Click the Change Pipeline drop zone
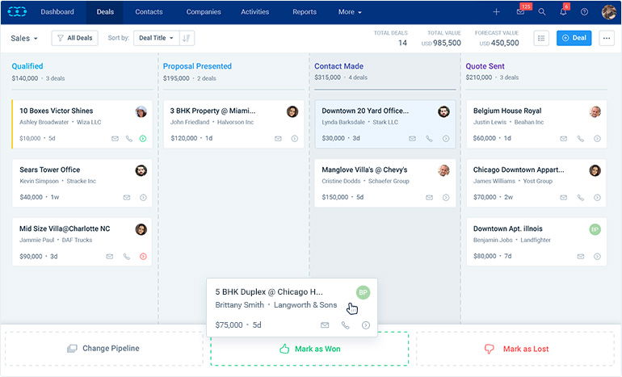 click(103, 349)
